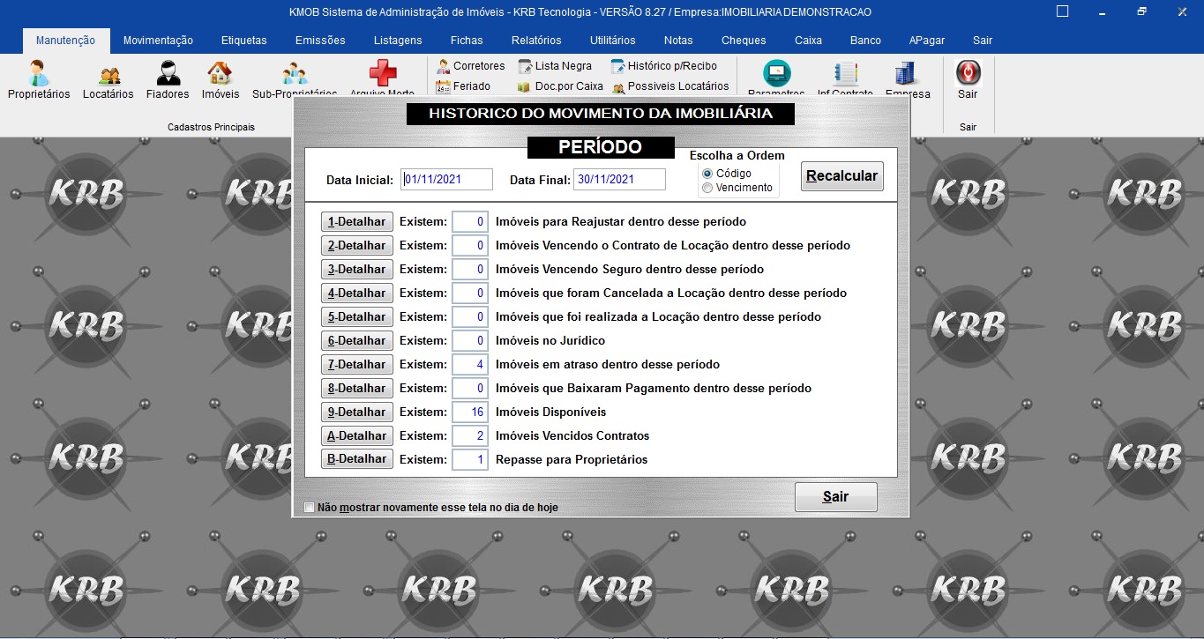Click the Data Final date field
This screenshot has width=1204, height=639.
[x=619, y=180]
